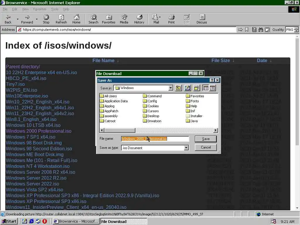This screenshot has width=300, height=225.
Task: Launch Internet Explorer from quick launch
Action: [31, 221]
